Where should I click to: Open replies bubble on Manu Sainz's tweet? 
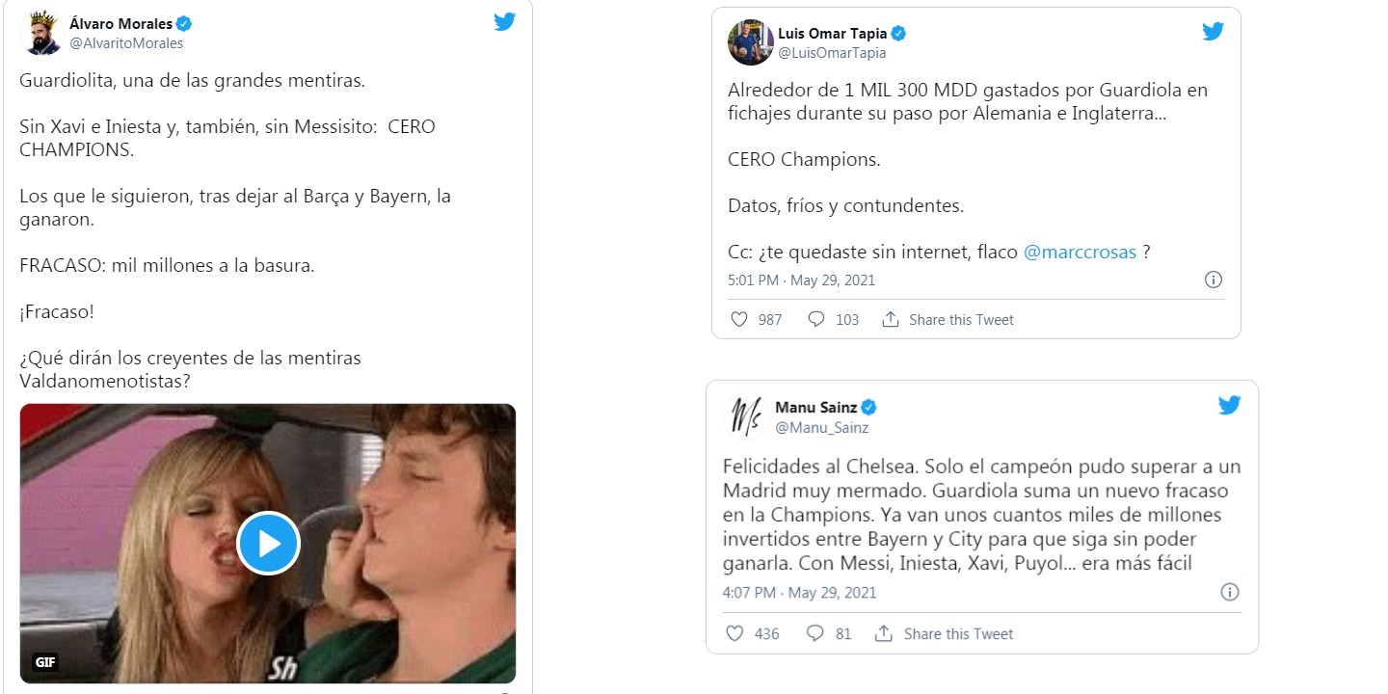814,633
